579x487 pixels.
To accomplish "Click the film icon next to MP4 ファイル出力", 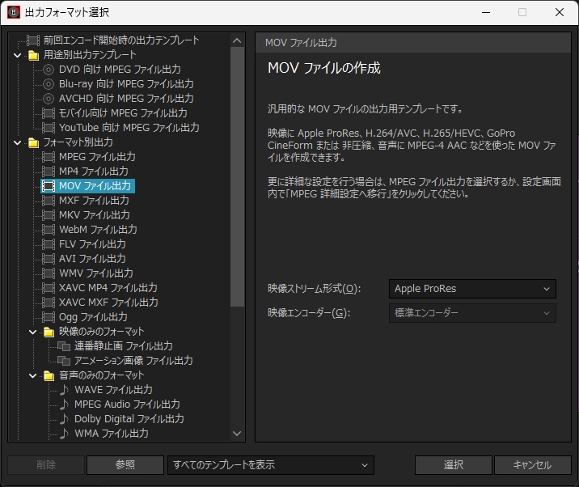I will (49, 172).
